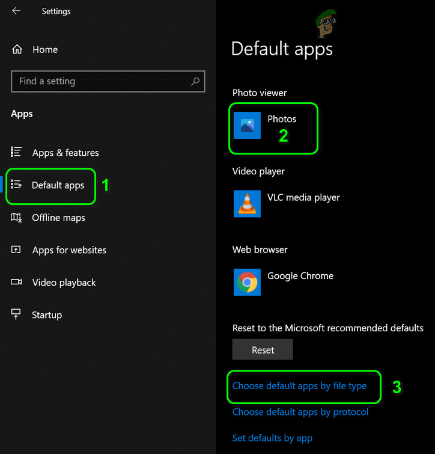Click the Apps & features list icon
This screenshot has height=454, width=435.
tap(16, 152)
